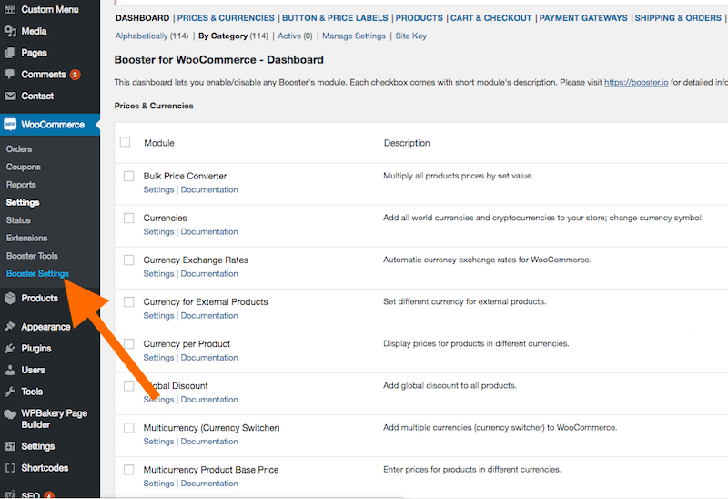
Task: Click the Plugins plug icon
Action: pyautogui.click(x=10, y=349)
